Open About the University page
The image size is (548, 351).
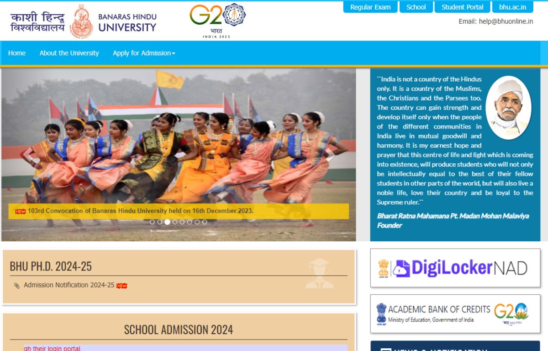pos(69,53)
